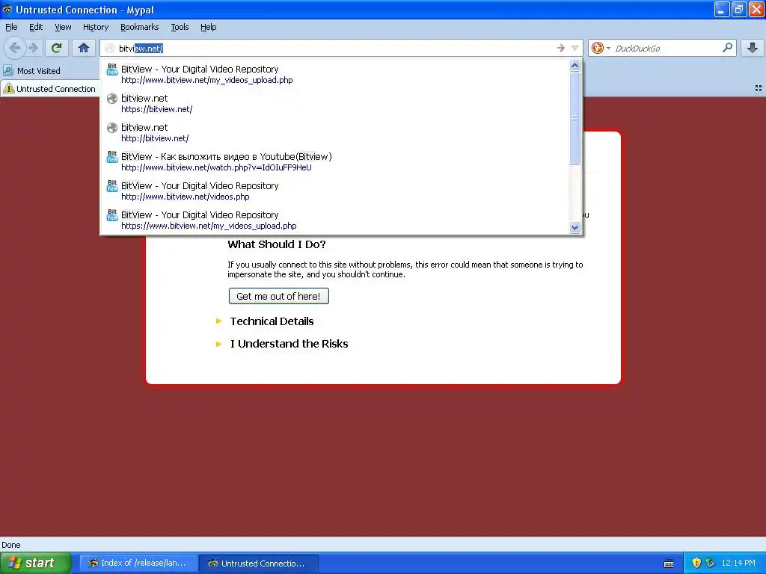Click the network connection tray icon
766x574 pixels.
711,563
